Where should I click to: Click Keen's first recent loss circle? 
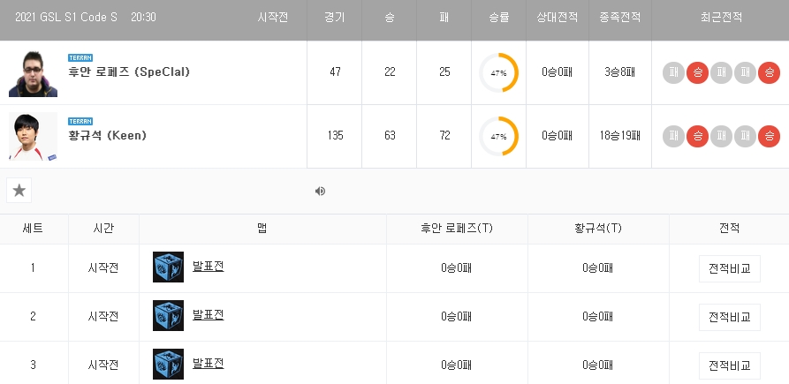click(x=673, y=136)
